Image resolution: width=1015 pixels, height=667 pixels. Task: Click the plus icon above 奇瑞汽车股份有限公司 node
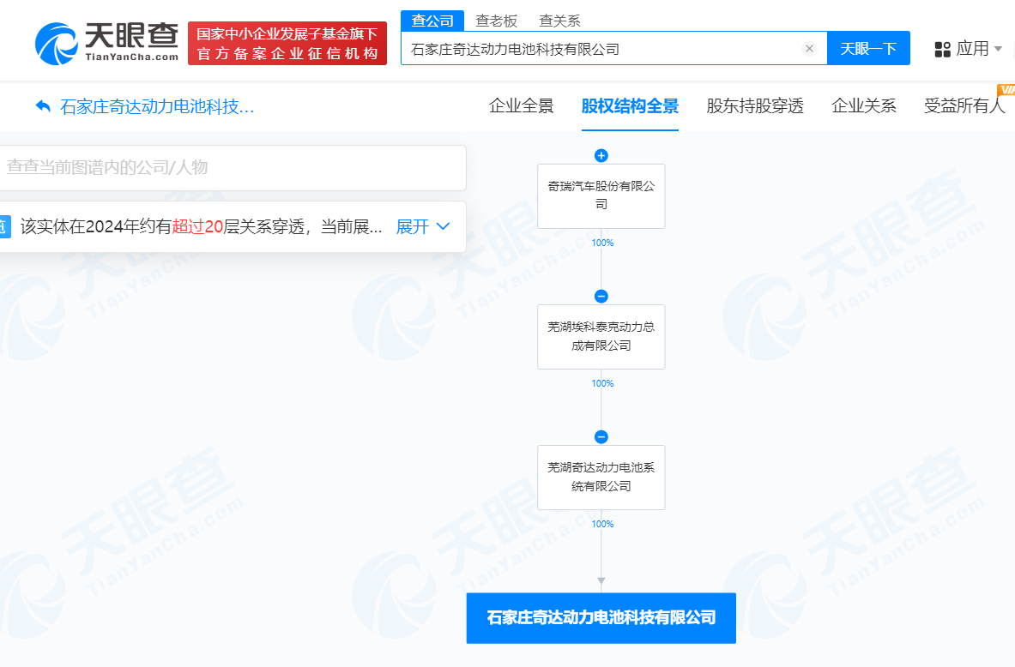click(601, 155)
